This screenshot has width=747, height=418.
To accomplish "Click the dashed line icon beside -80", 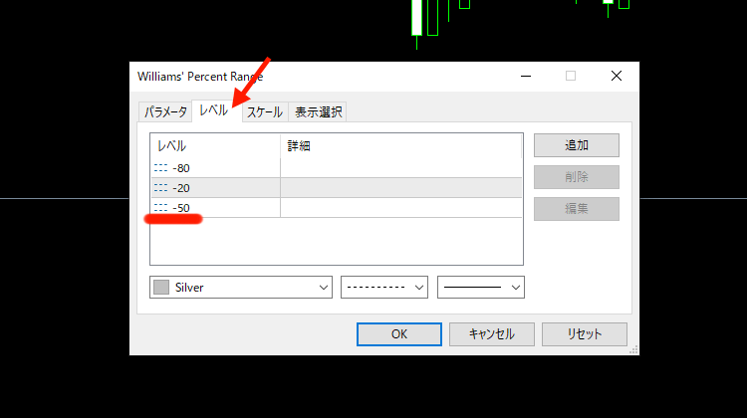I will [x=161, y=168].
